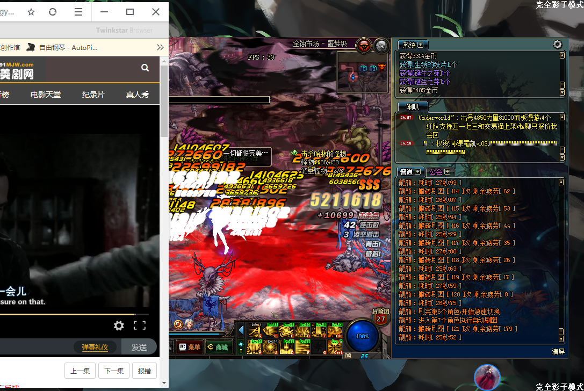The width and height of the screenshot is (584, 391).
Task: Click the dimmed G-key skill slot
Action: [319, 346]
